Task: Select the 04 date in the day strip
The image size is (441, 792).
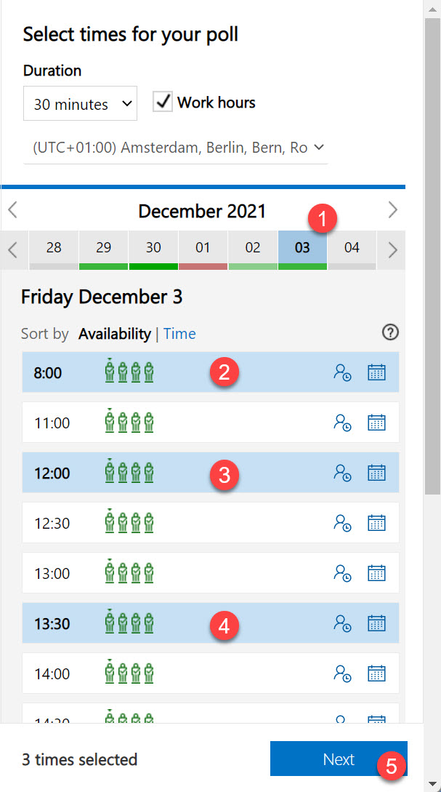Action: (x=352, y=247)
